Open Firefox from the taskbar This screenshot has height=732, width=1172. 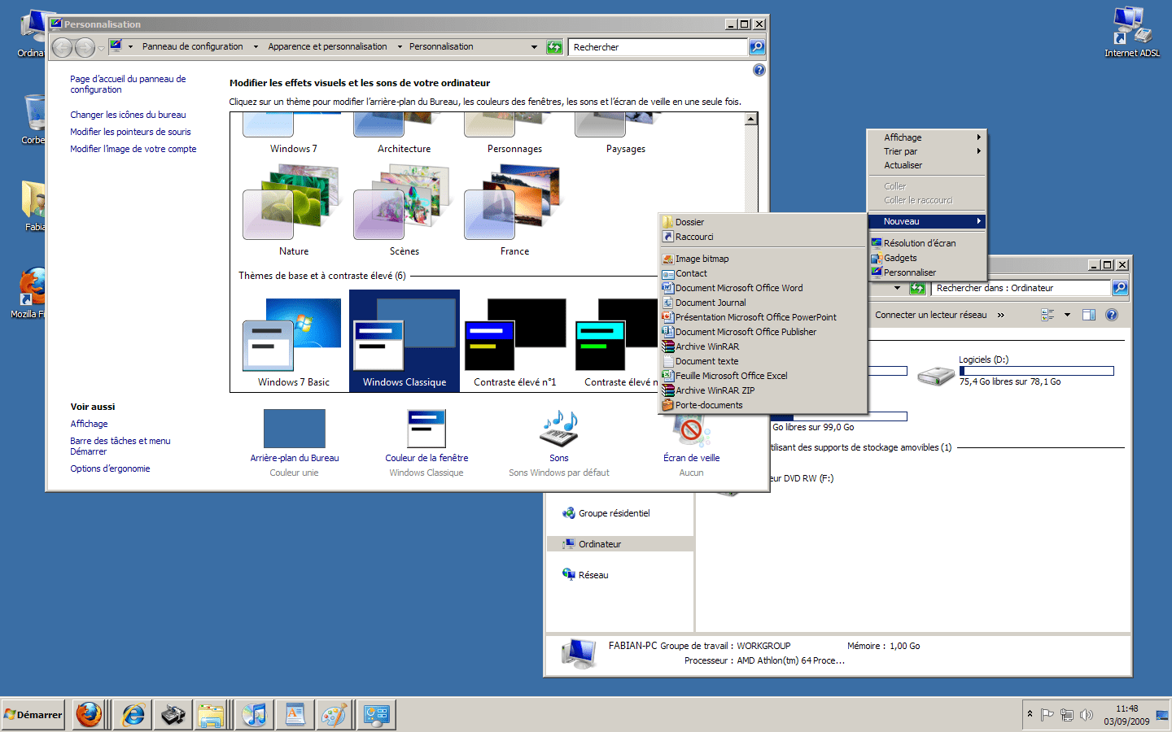click(x=90, y=714)
